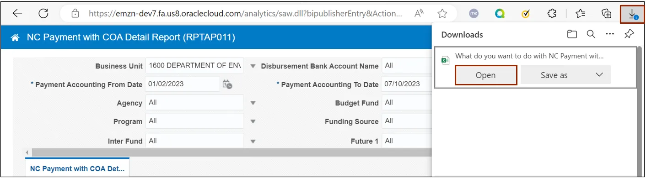Expand the Business Unit dropdown
646x178 pixels.
[253, 66]
